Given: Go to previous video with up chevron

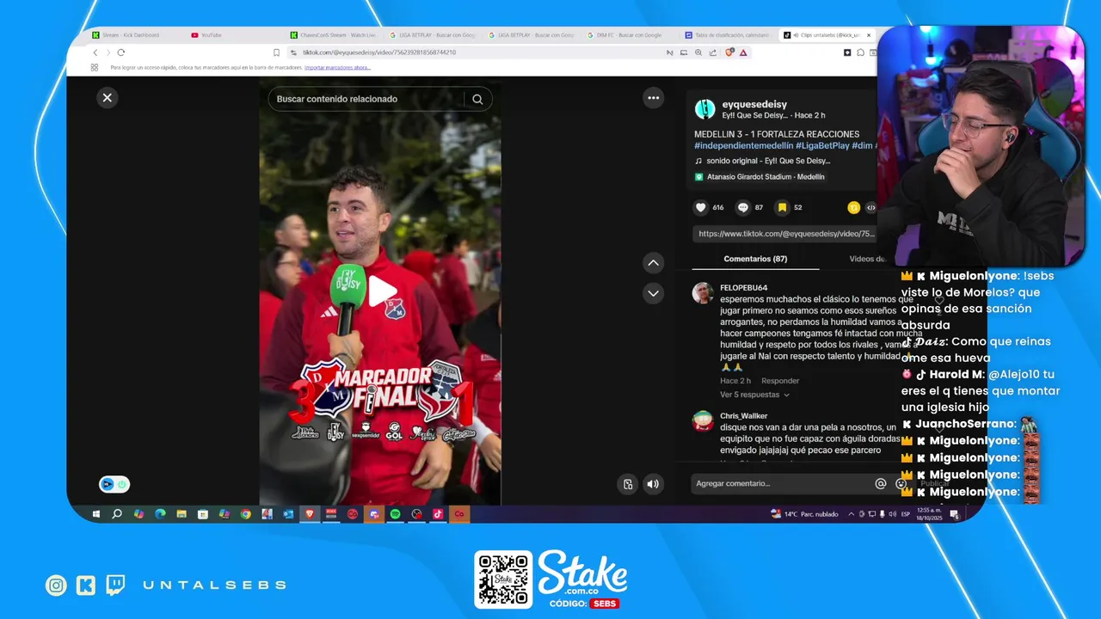Looking at the screenshot, I should pyautogui.click(x=654, y=263).
